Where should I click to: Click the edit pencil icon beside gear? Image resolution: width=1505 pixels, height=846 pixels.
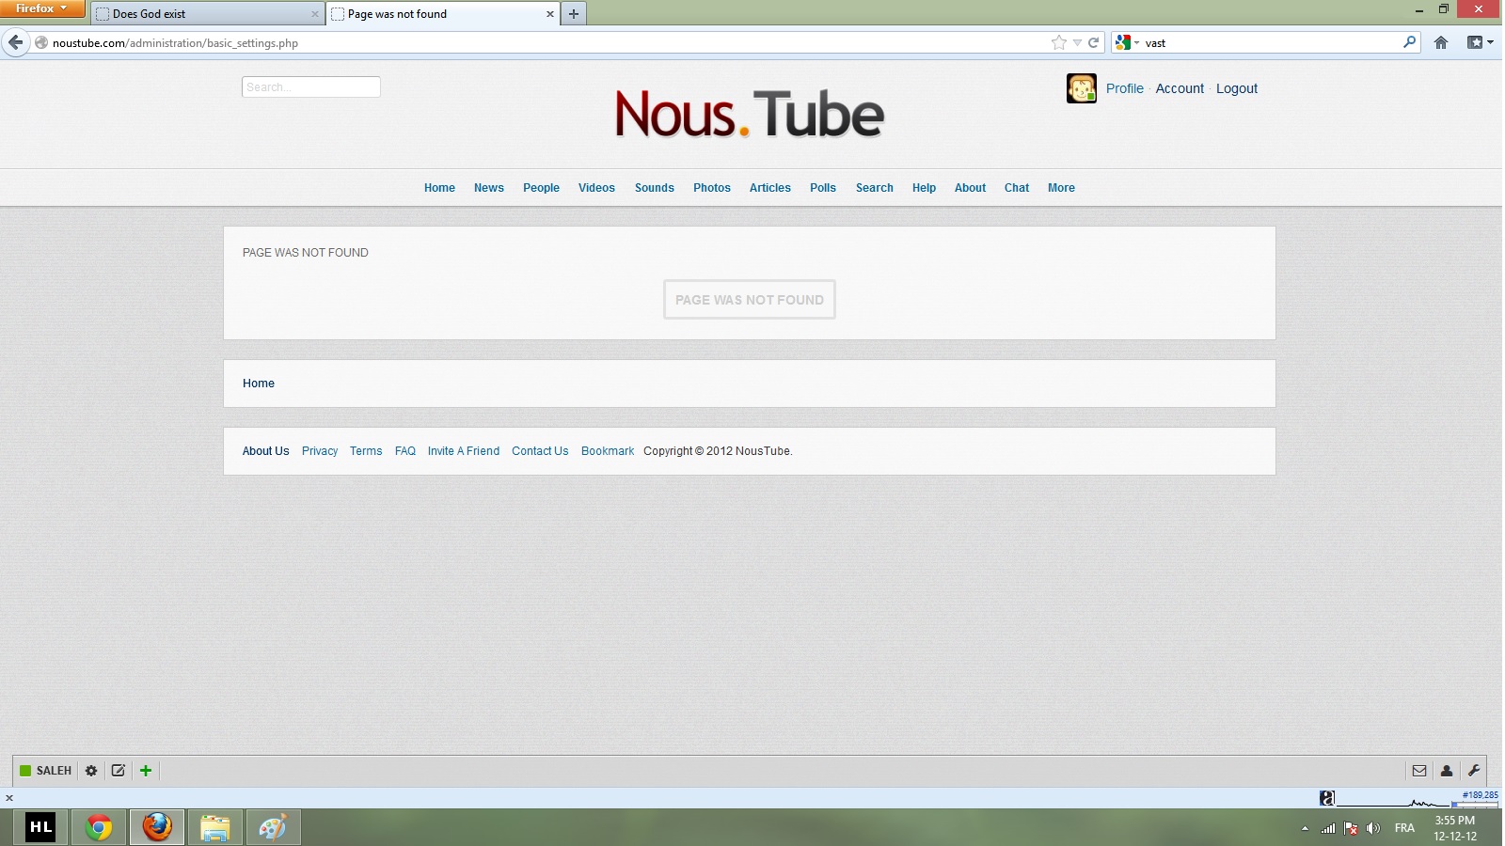coord(119,771)
